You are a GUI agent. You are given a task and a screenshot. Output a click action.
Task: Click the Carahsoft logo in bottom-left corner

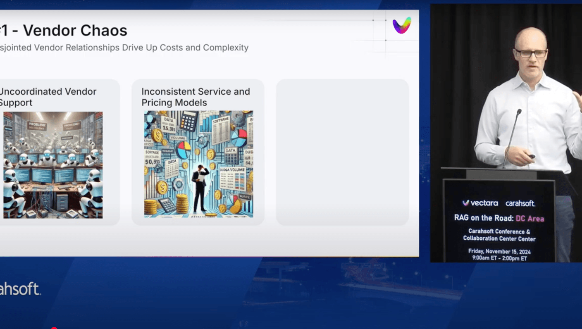[x=20, y=289]
